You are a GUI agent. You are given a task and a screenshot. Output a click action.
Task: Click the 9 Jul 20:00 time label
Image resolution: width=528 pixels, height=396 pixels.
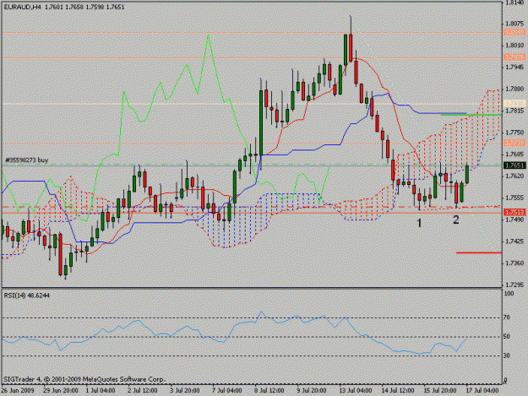pyautogui.click(x=311, y=390)
